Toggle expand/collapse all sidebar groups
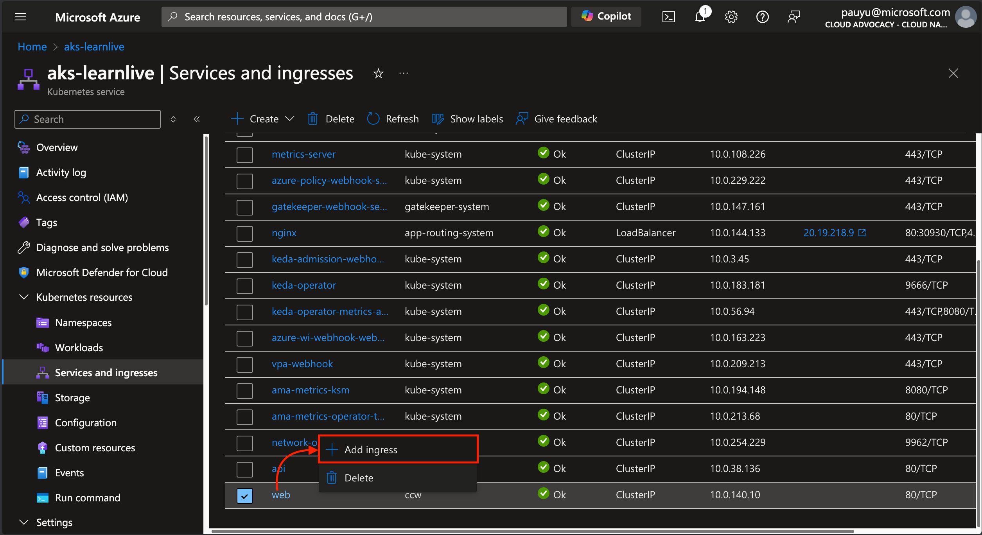The image size is (982, 535). tap(173, 119)
